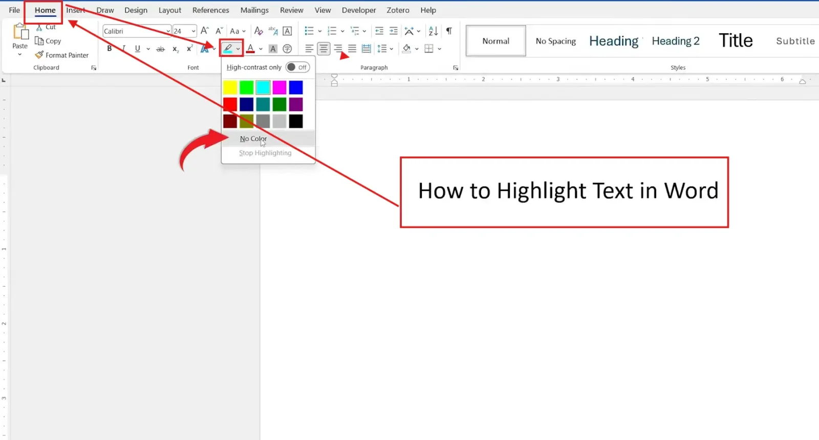819x440 pixels.
Task: Click the Bullets list icon
Action: tap(309, 31)
